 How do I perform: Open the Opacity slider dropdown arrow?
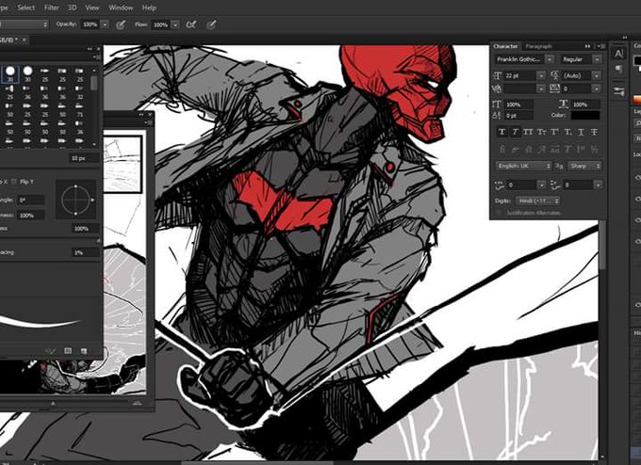(105, 24)
